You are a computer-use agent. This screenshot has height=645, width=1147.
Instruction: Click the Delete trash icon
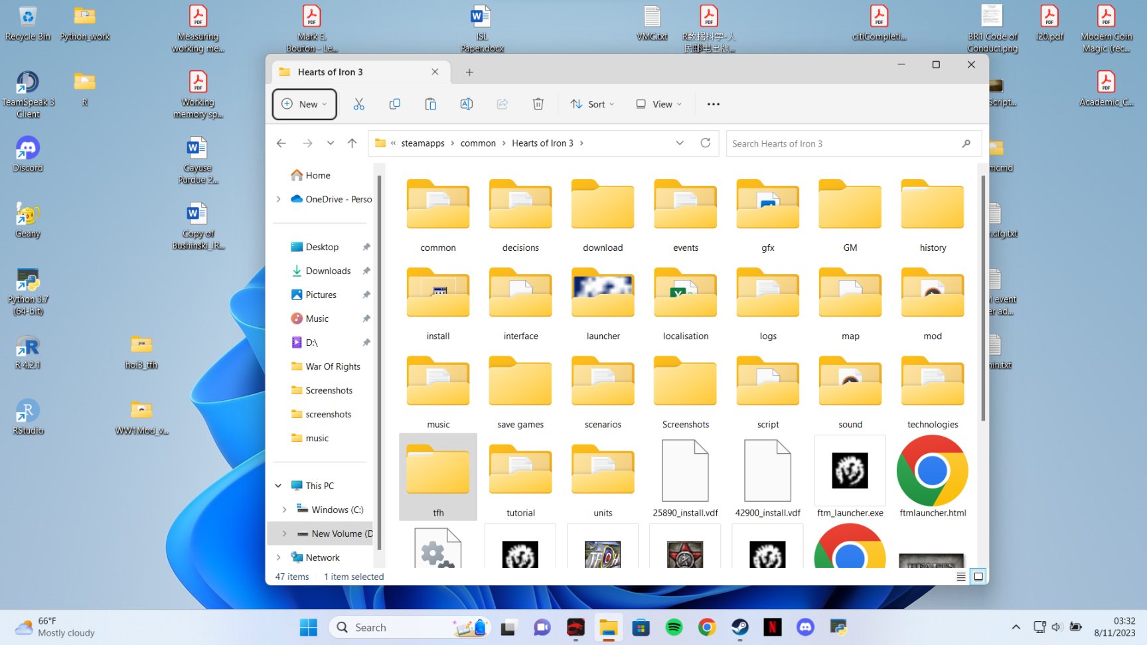coord(538,104)
